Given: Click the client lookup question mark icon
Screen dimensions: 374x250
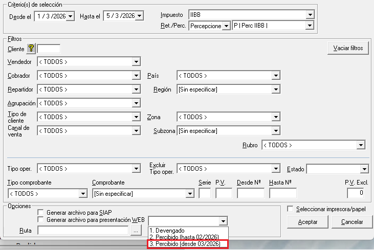Looking at the screenshot, I should pos(31,49).
